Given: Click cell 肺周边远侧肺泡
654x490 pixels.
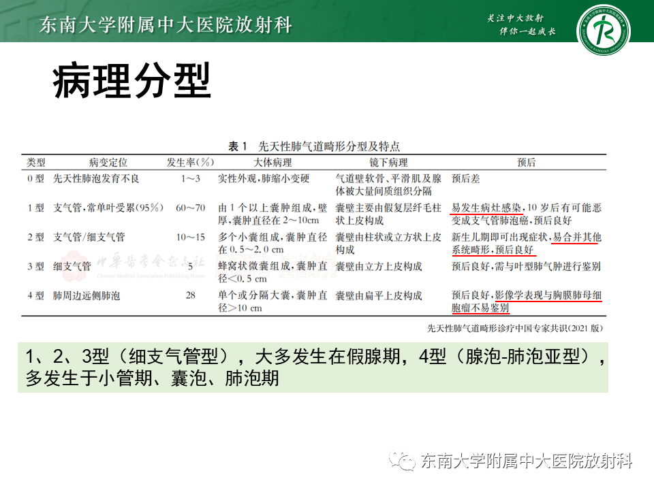Looking at the screenshot, I should [87, 296].
